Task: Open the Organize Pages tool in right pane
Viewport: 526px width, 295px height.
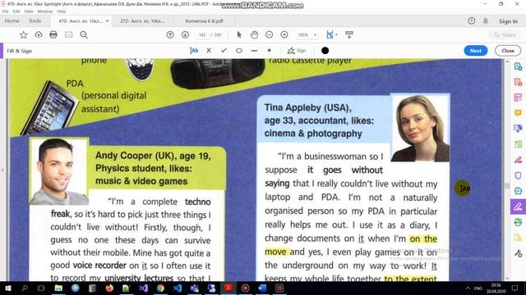Action: (x=518, y=144)
